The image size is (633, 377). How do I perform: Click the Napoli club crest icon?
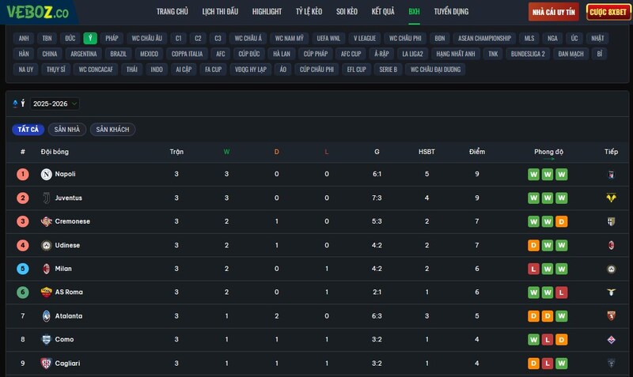point(47,174)
